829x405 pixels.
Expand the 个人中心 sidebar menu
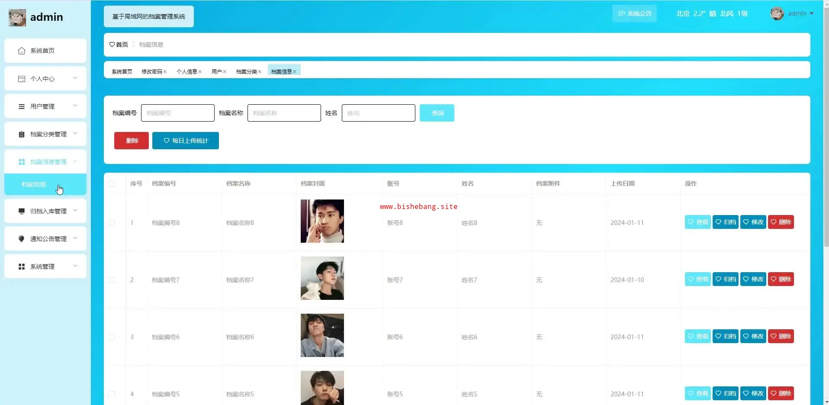45,78
